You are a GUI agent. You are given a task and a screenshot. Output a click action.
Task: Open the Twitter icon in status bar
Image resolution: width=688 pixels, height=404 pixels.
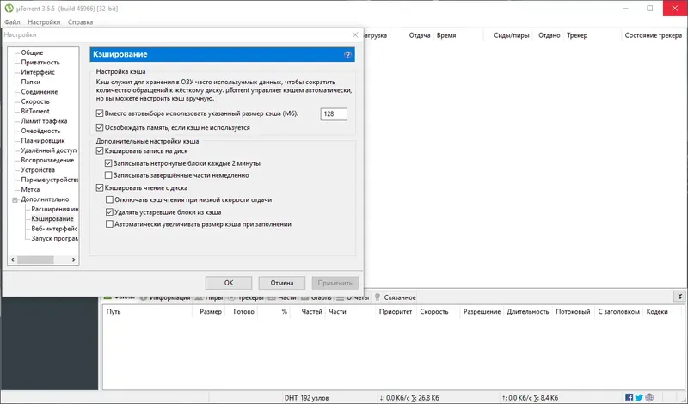(x=639, y=397)
